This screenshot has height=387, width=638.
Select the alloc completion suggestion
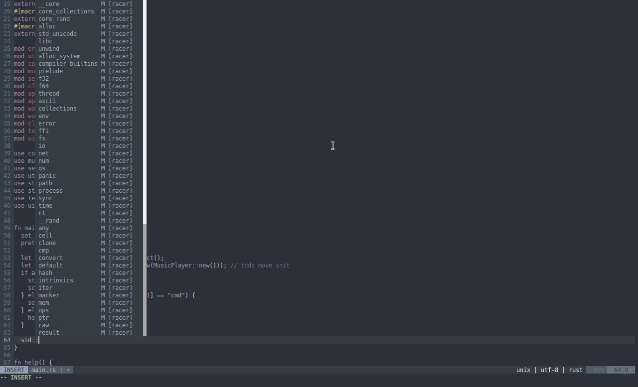[x=89, y=26]
